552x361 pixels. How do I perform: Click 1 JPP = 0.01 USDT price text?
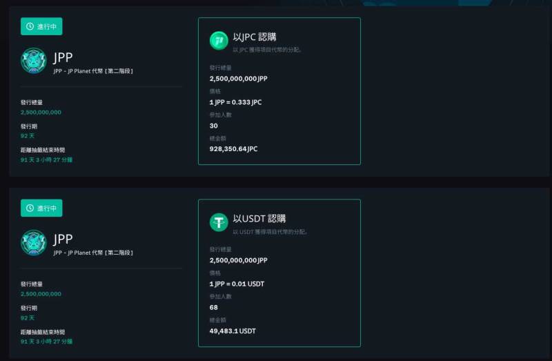(x=237, y=284)
